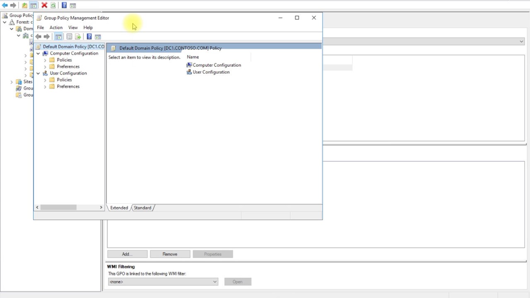Click the Default Domain Policy header in the details pane
Viewport: 530px width, 298px height.
[x=214, y=48]
